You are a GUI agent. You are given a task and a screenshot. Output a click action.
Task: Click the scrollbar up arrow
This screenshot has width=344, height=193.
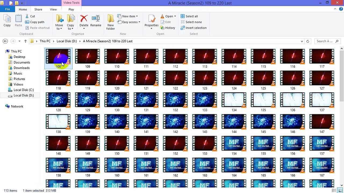(x=342, y=49)
